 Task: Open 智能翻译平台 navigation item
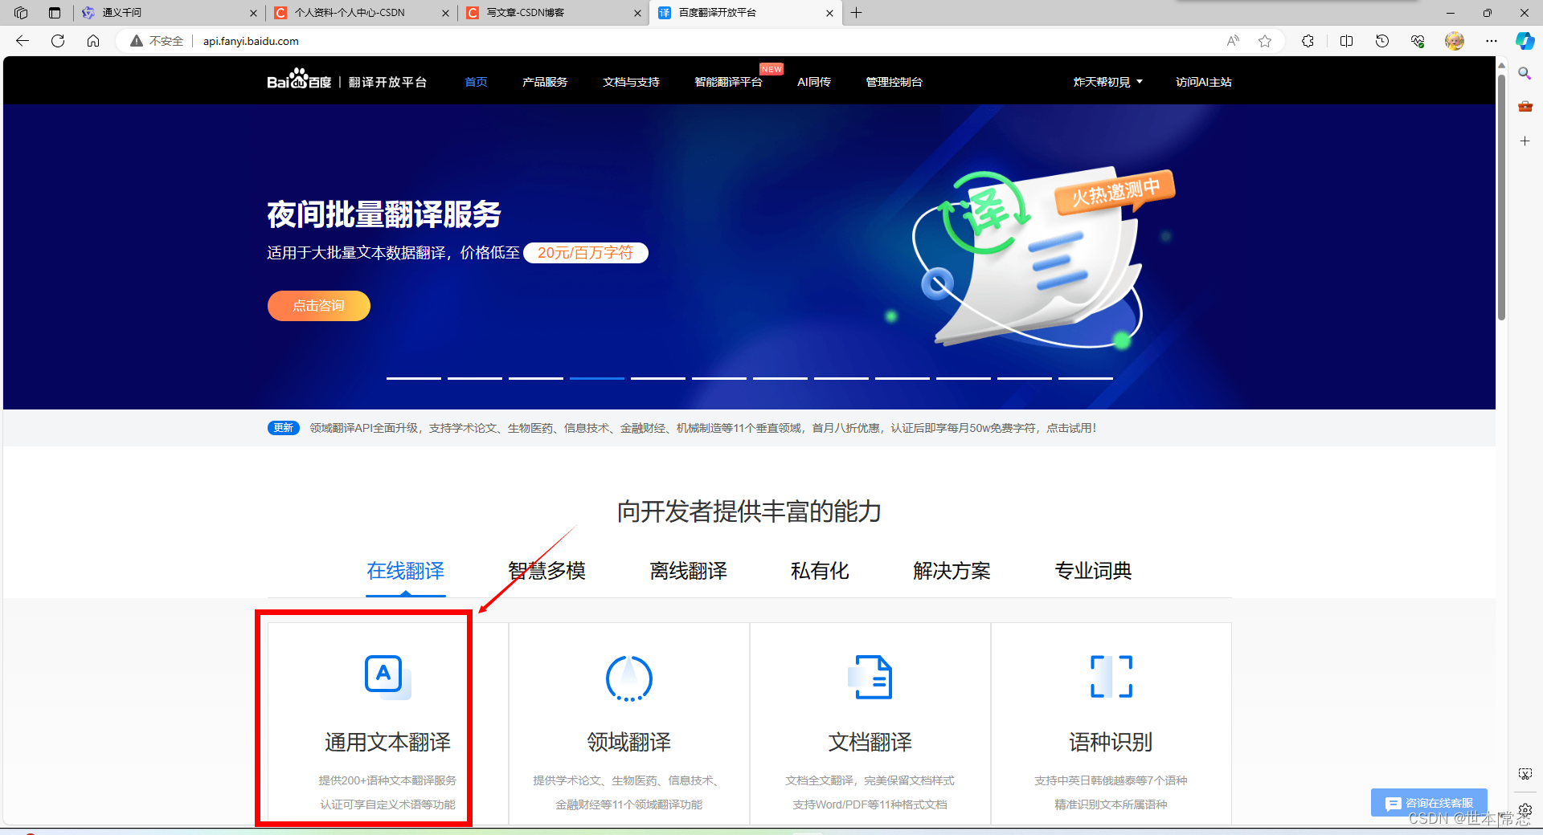[x=728, y=82]
